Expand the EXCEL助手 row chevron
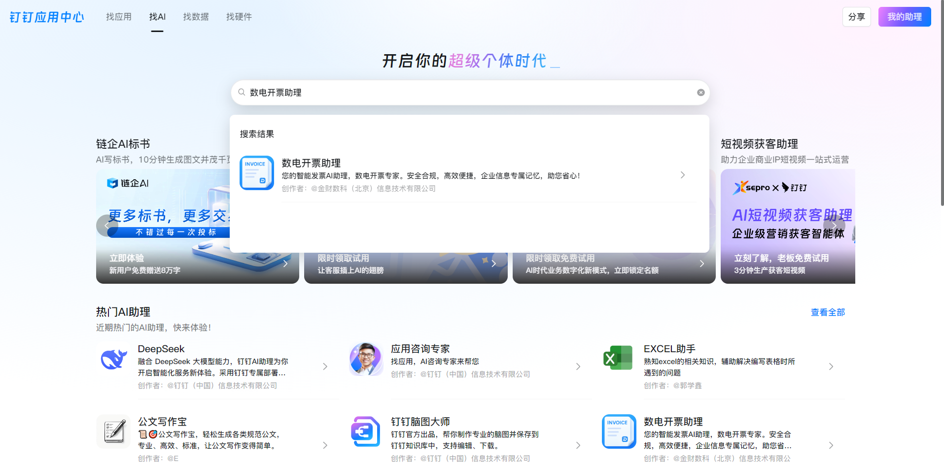 (831, 366)
